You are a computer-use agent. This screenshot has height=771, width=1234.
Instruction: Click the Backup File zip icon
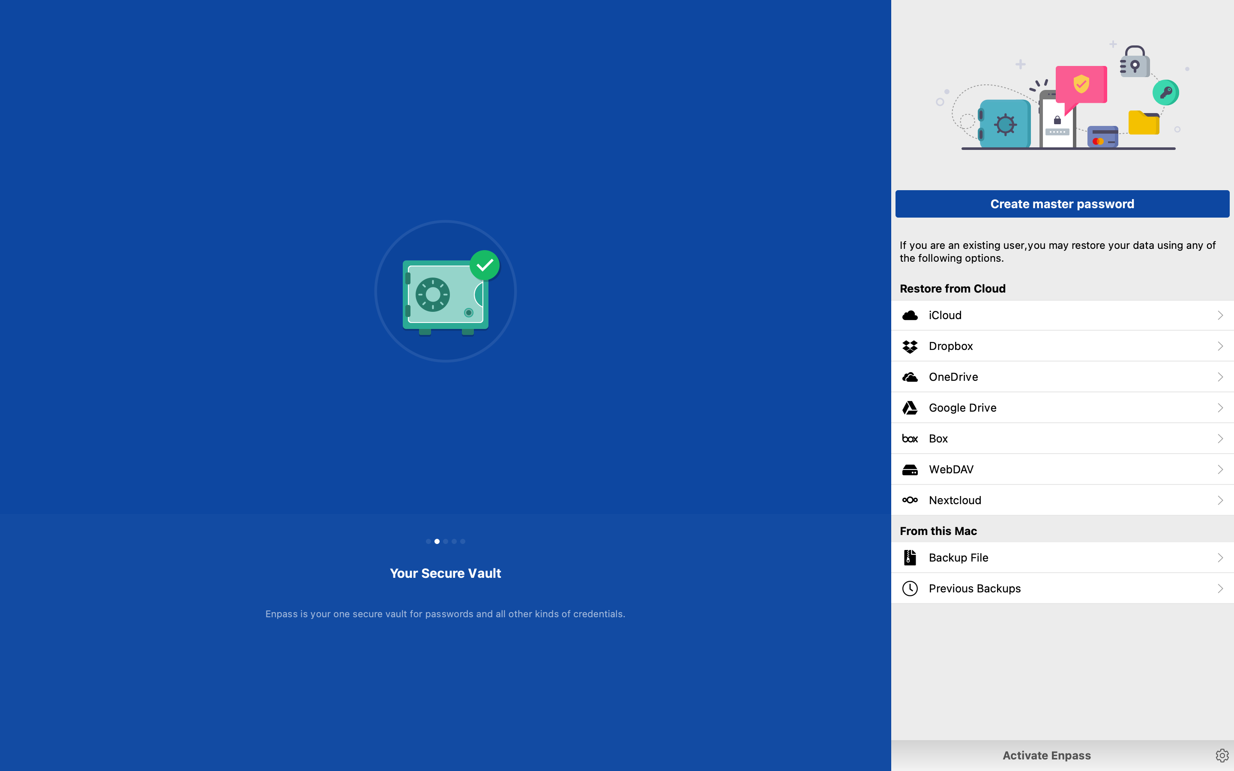pos(910,557)
